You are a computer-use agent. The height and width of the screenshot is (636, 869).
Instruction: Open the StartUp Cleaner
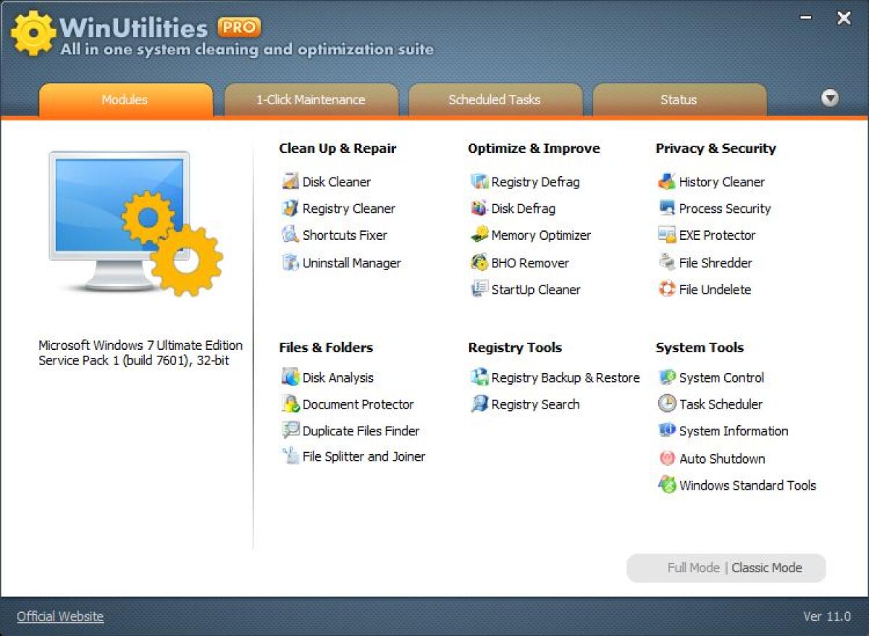537,290
